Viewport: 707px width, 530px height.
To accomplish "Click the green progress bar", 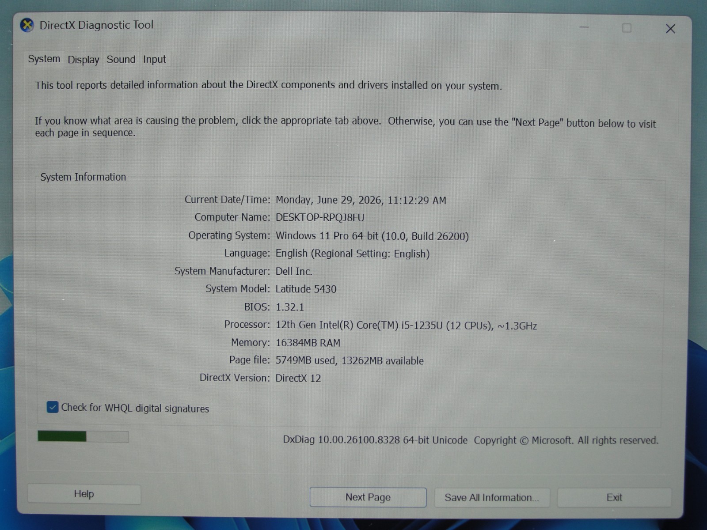I will [83, 436].
